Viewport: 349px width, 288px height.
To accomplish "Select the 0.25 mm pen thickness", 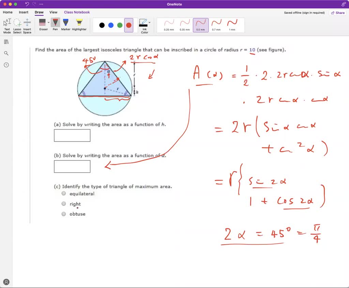I will coord(169,24).
